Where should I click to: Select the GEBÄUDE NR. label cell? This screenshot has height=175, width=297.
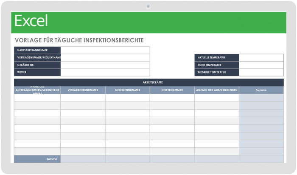click(x=37, y=65)
